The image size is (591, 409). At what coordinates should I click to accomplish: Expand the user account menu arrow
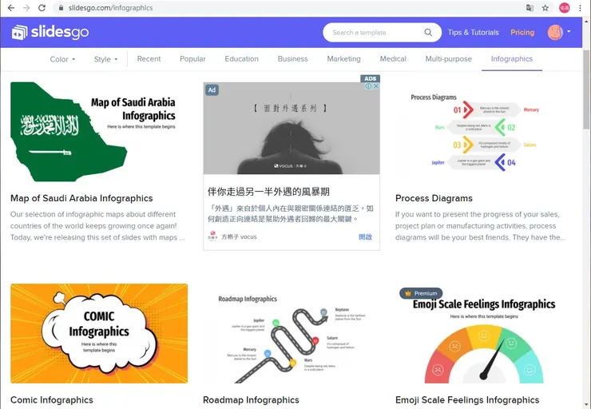569,32
